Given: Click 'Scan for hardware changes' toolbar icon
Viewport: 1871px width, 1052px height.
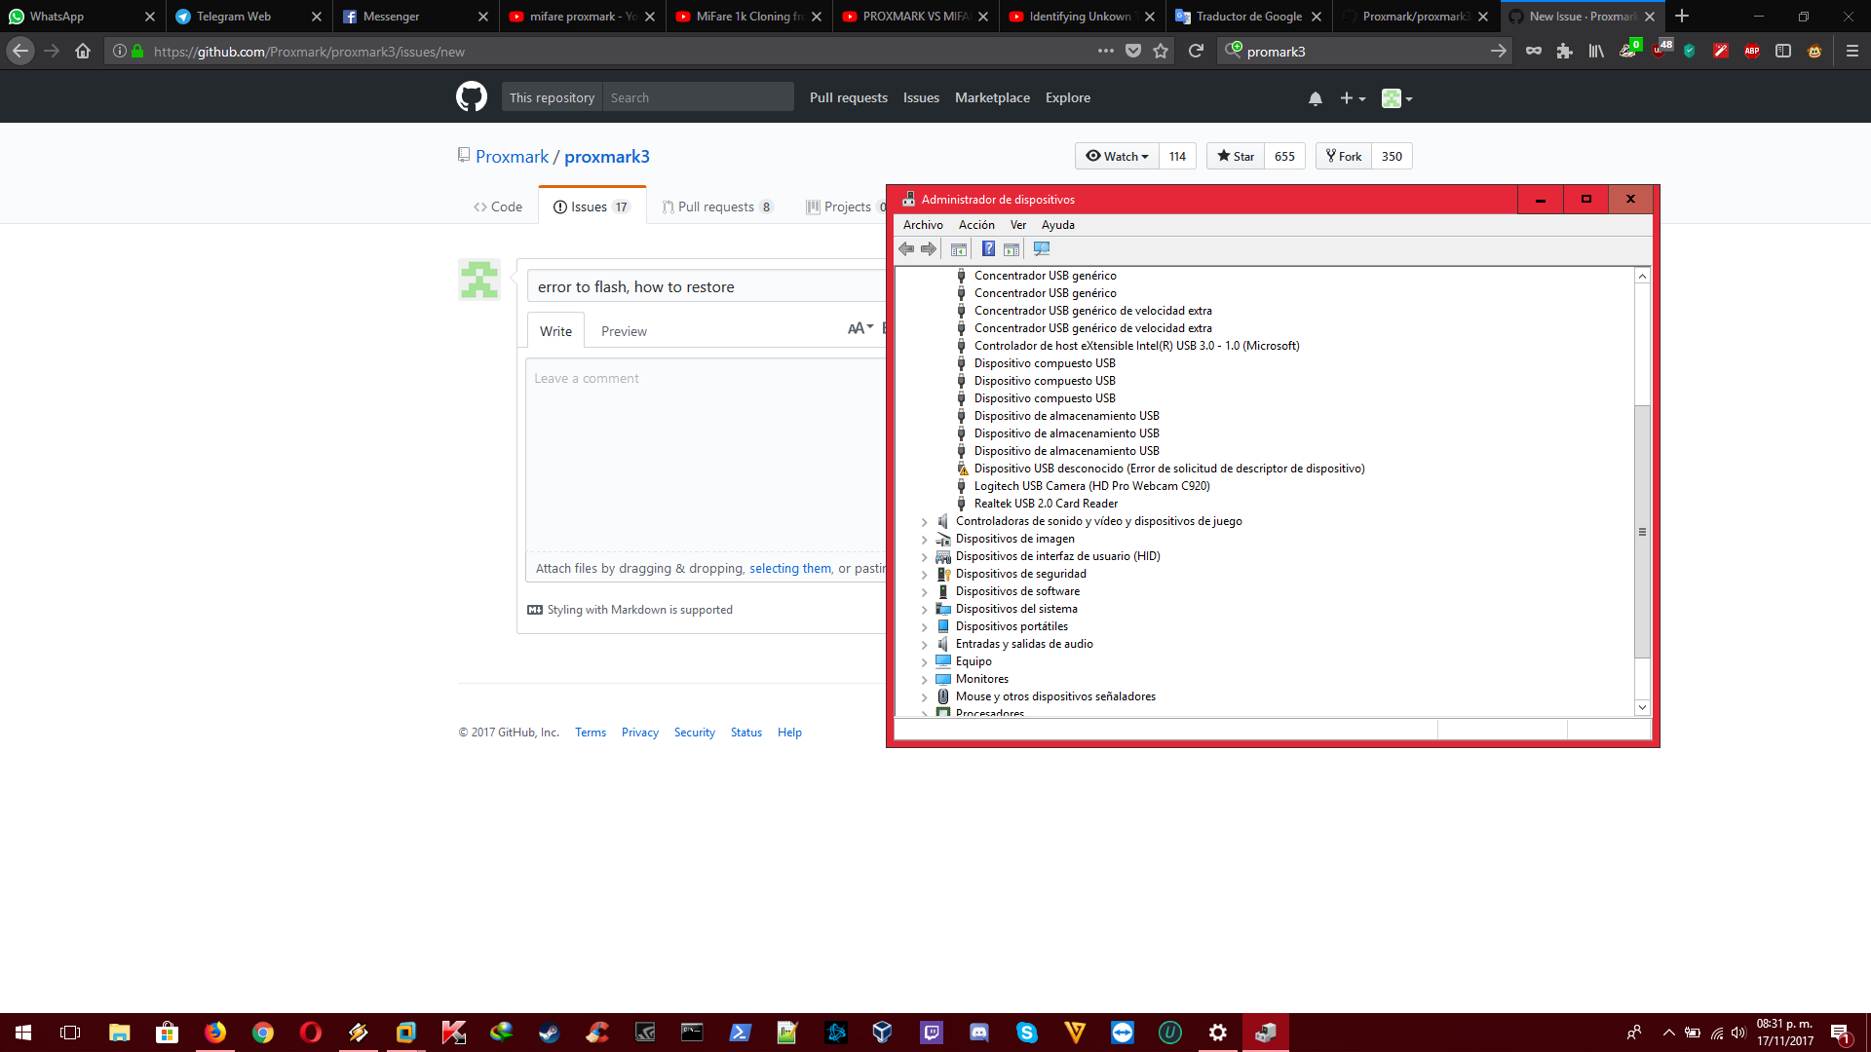Looking at the screenshot, I should click(x=1042, y=249).
